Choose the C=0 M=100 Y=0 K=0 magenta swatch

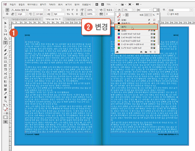(136, 37)
